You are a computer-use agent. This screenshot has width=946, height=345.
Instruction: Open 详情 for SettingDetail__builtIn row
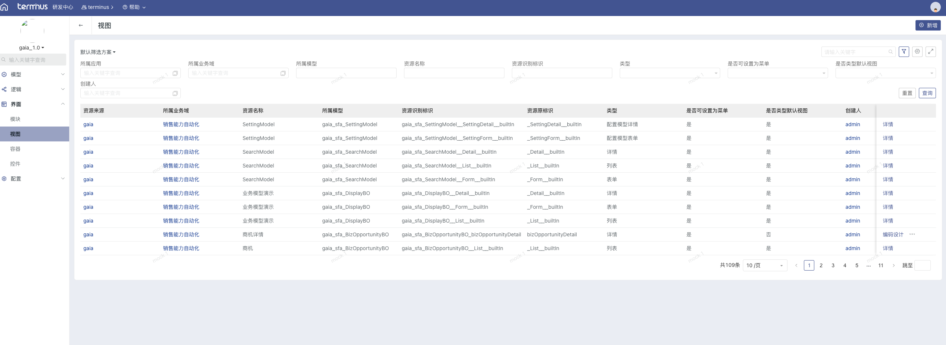click(888, 124)
